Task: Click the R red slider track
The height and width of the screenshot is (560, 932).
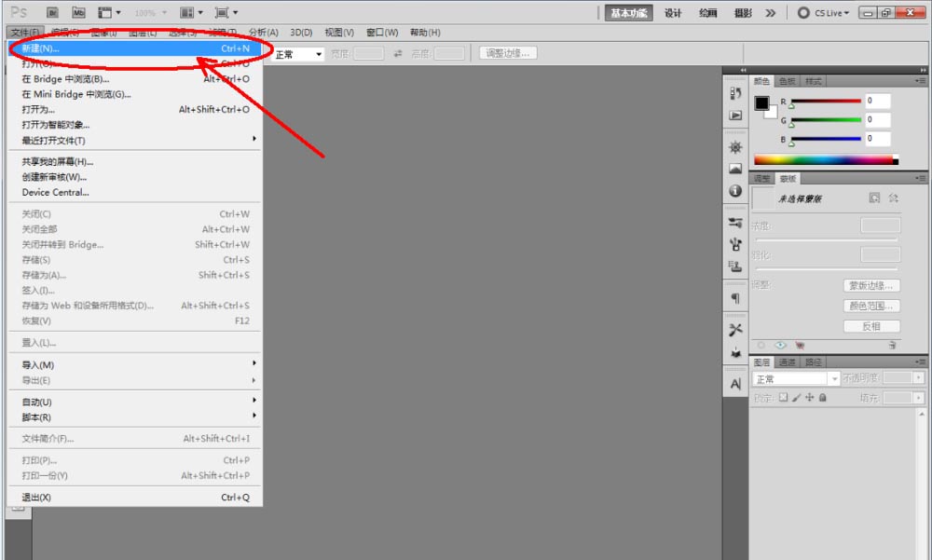Action: point(826,101)
